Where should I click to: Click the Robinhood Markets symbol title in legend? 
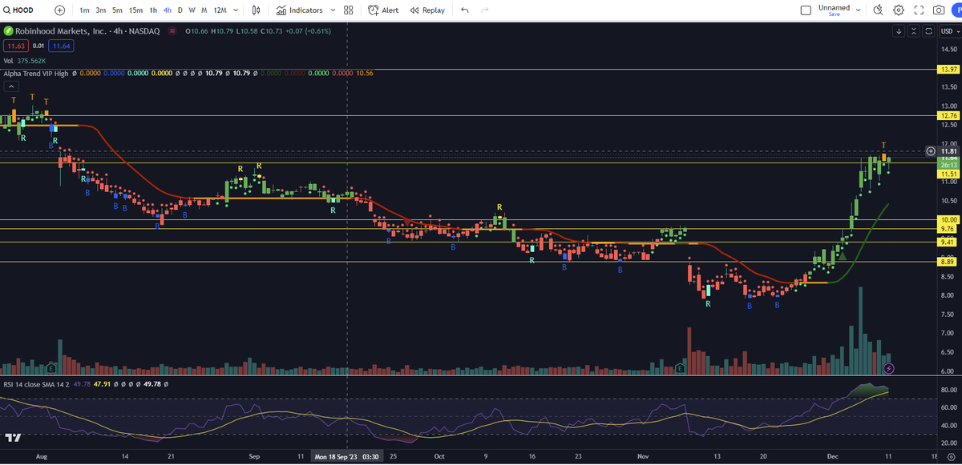(x=88, y=31)
